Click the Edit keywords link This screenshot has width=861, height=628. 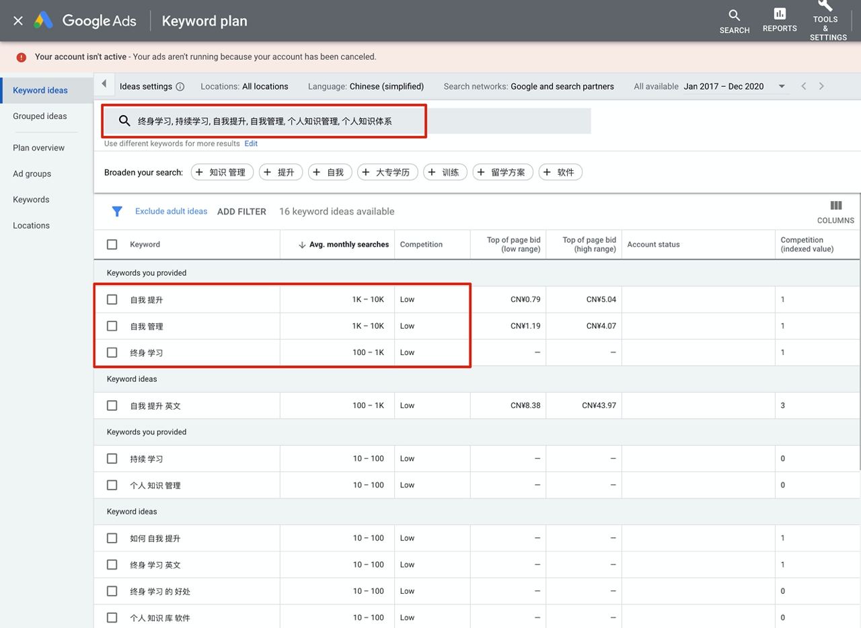[251, 144]
